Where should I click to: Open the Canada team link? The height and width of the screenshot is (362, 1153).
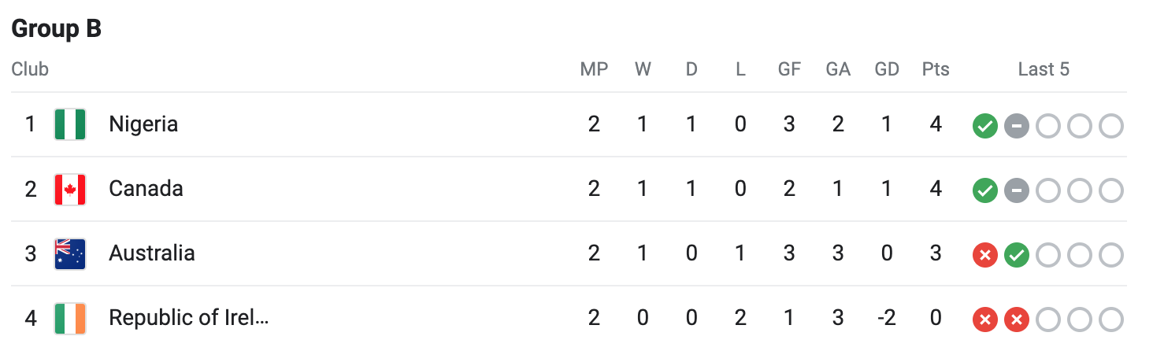point(146,189)
